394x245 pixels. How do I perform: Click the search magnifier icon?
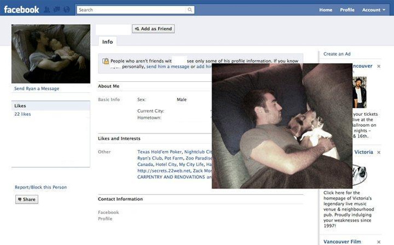click(190, 10)
